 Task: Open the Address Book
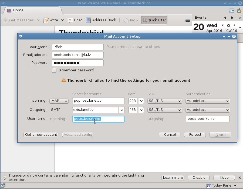pos(101,20)
